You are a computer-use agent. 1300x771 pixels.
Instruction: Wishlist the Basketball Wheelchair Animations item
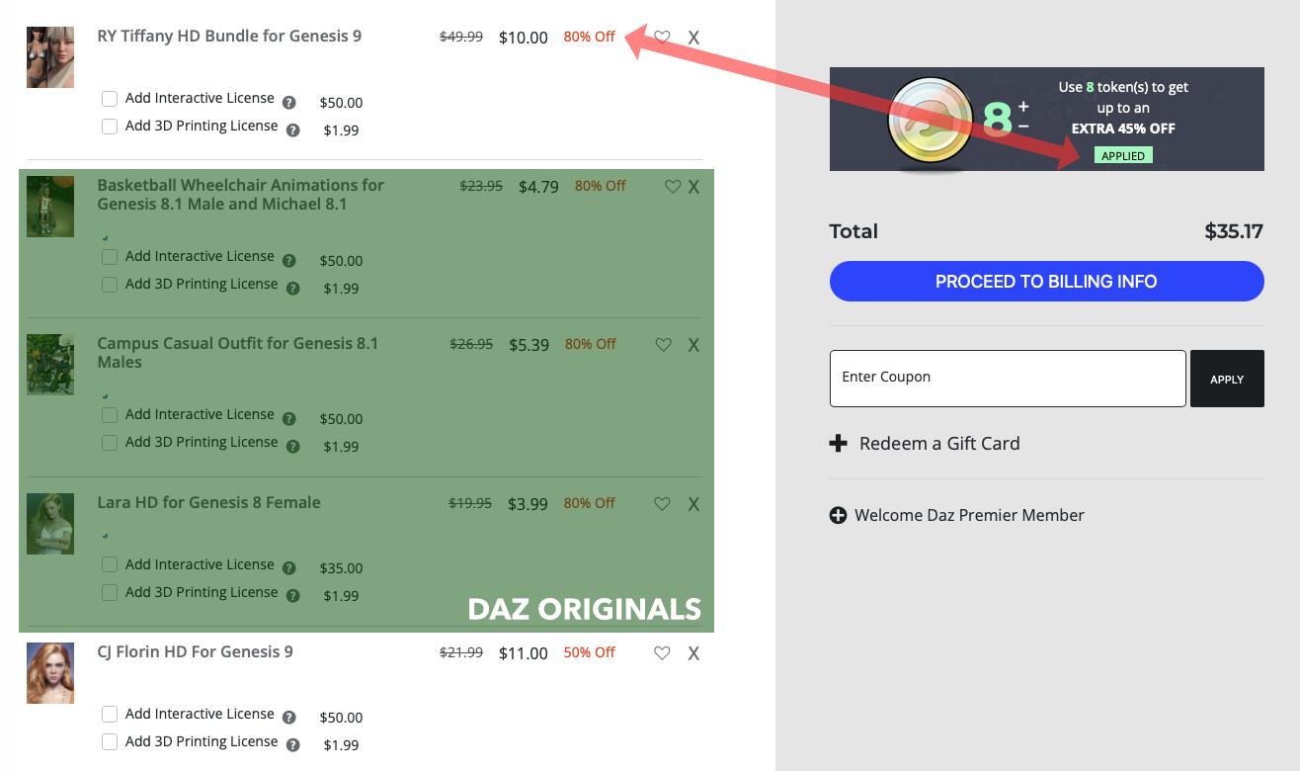(x=673, y=187)
